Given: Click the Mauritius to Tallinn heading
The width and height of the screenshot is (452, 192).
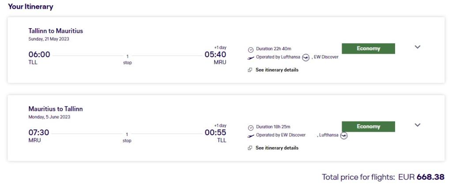Looking at the screenshot, I should coord(56,109).
